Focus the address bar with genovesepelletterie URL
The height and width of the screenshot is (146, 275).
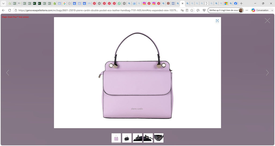[x=98, y=10]
